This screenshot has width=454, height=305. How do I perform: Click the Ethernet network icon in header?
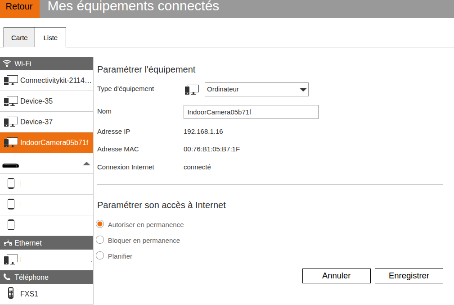(8, 243)
